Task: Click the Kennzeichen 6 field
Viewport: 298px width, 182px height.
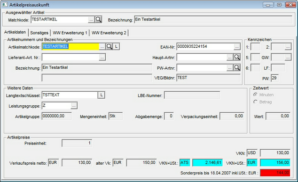Action: tap(255, 67)
